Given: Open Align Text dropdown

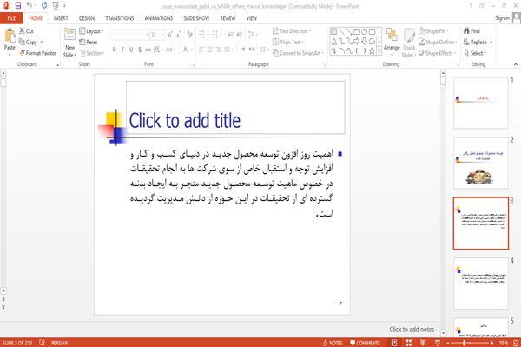Looking at the screenshot, I should 287,42.
